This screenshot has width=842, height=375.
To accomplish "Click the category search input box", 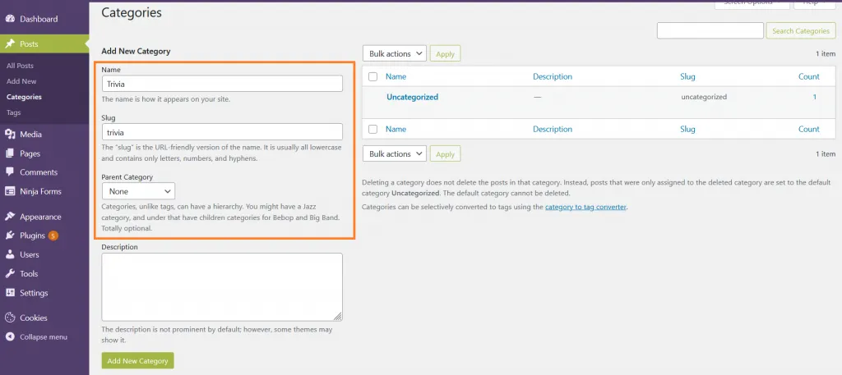I will tap(710, 30).
